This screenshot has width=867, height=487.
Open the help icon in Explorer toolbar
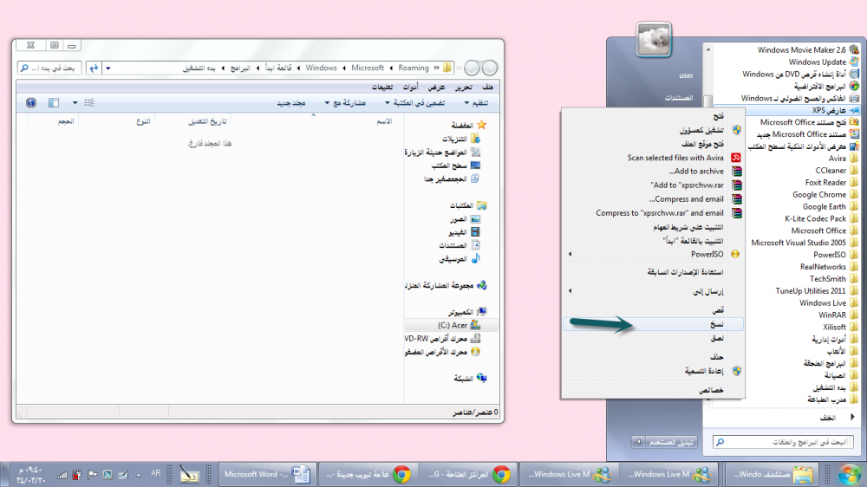[x=31, y=102]
